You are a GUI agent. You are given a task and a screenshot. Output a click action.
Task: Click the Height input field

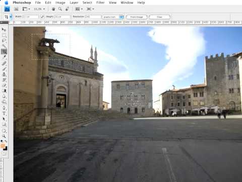(62, 17)
